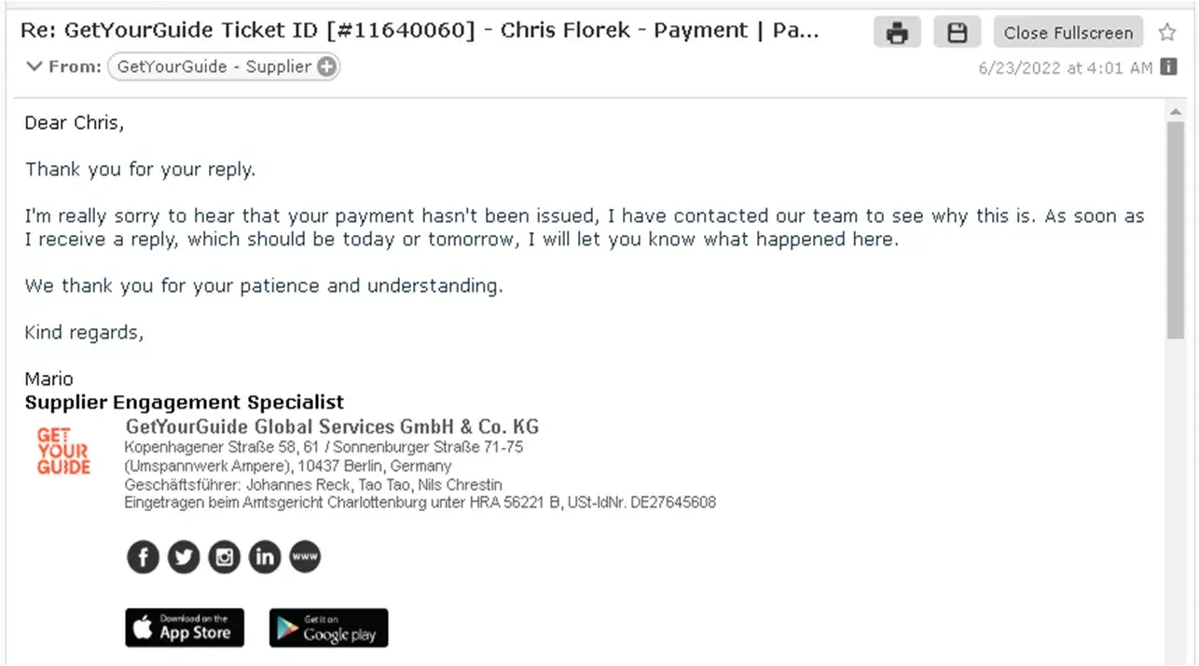Click the Google Play download badge

pos(328,628)
